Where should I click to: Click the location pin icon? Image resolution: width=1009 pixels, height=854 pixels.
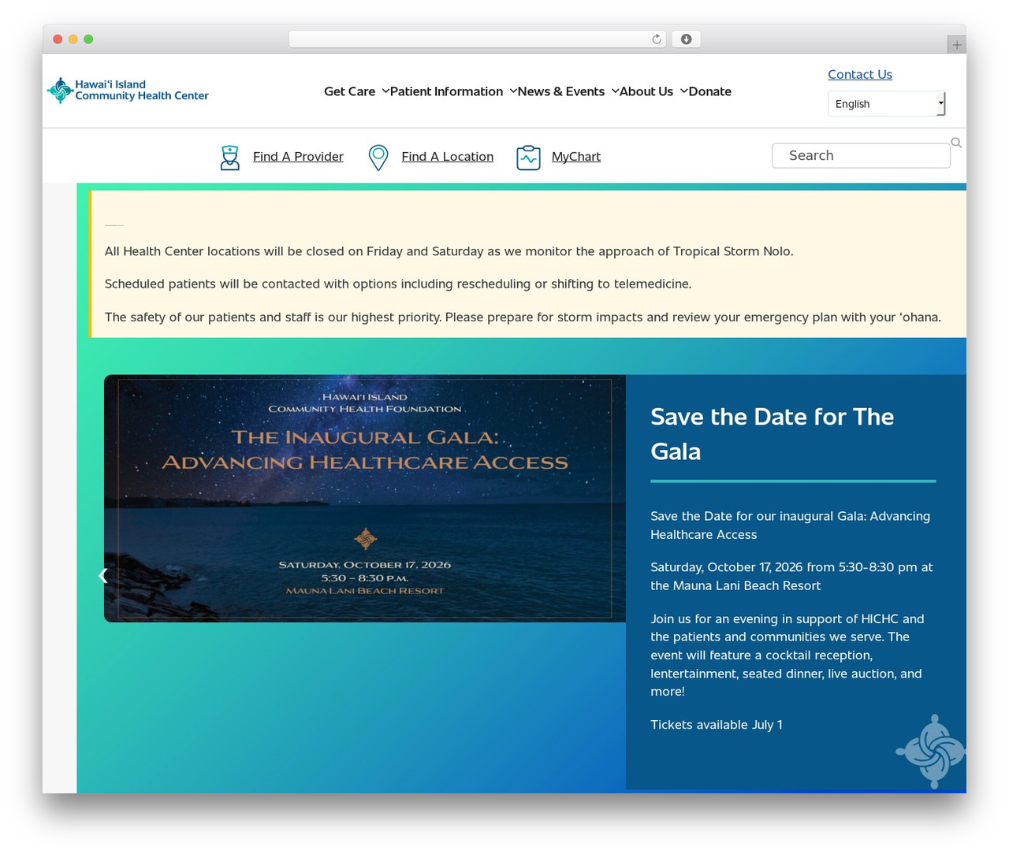[378, 158]
